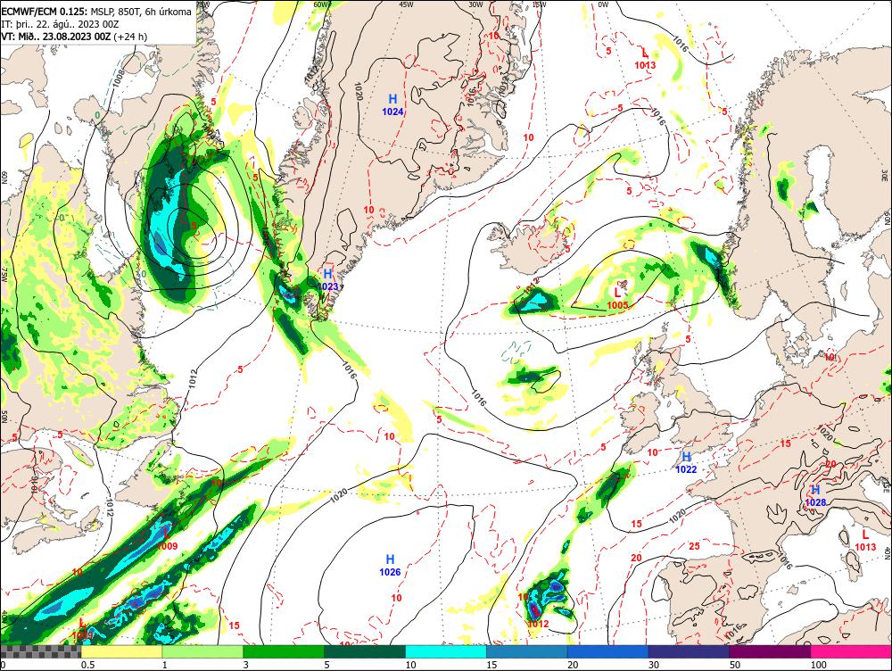Select the 'L 1005' low south of Iceland

click(x=617, y=298)
